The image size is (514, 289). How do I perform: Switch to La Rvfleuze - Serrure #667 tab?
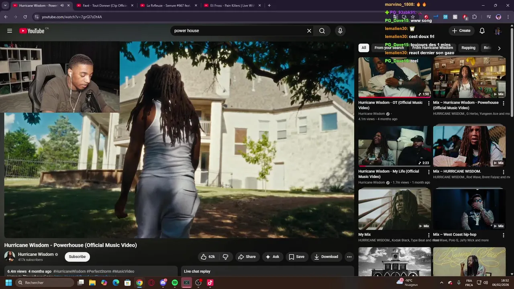pyautogui.click(x=169, y=6)
